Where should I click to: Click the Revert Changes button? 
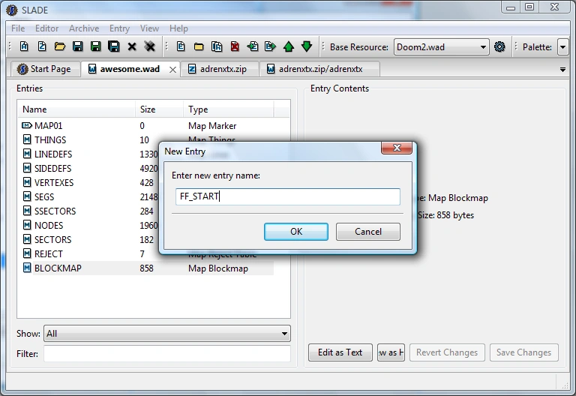[x=447, y=352]
